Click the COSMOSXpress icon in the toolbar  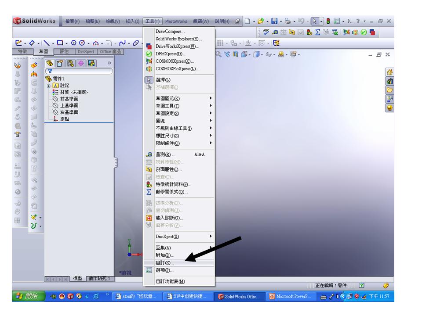(346, 32)
